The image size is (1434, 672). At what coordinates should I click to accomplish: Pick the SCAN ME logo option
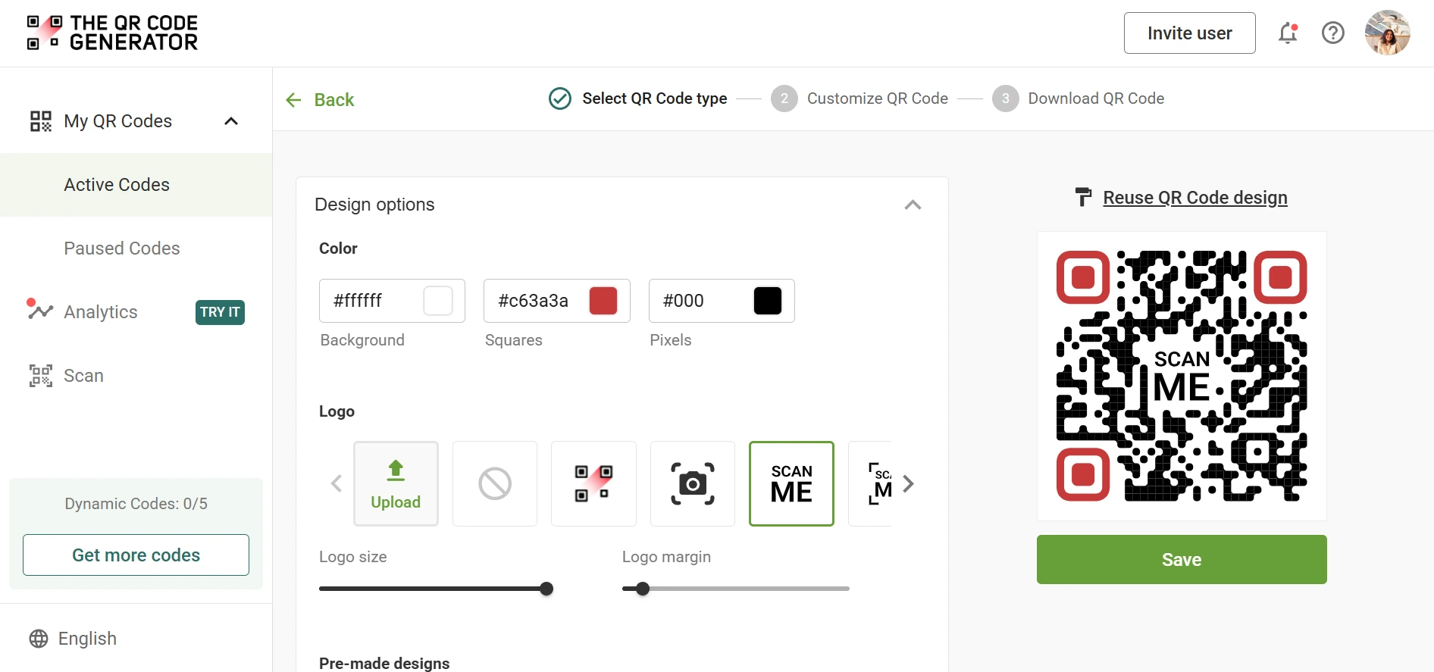(x=791, y=483)
